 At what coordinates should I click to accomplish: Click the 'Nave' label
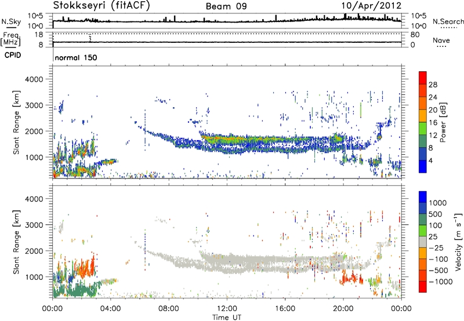441,40
